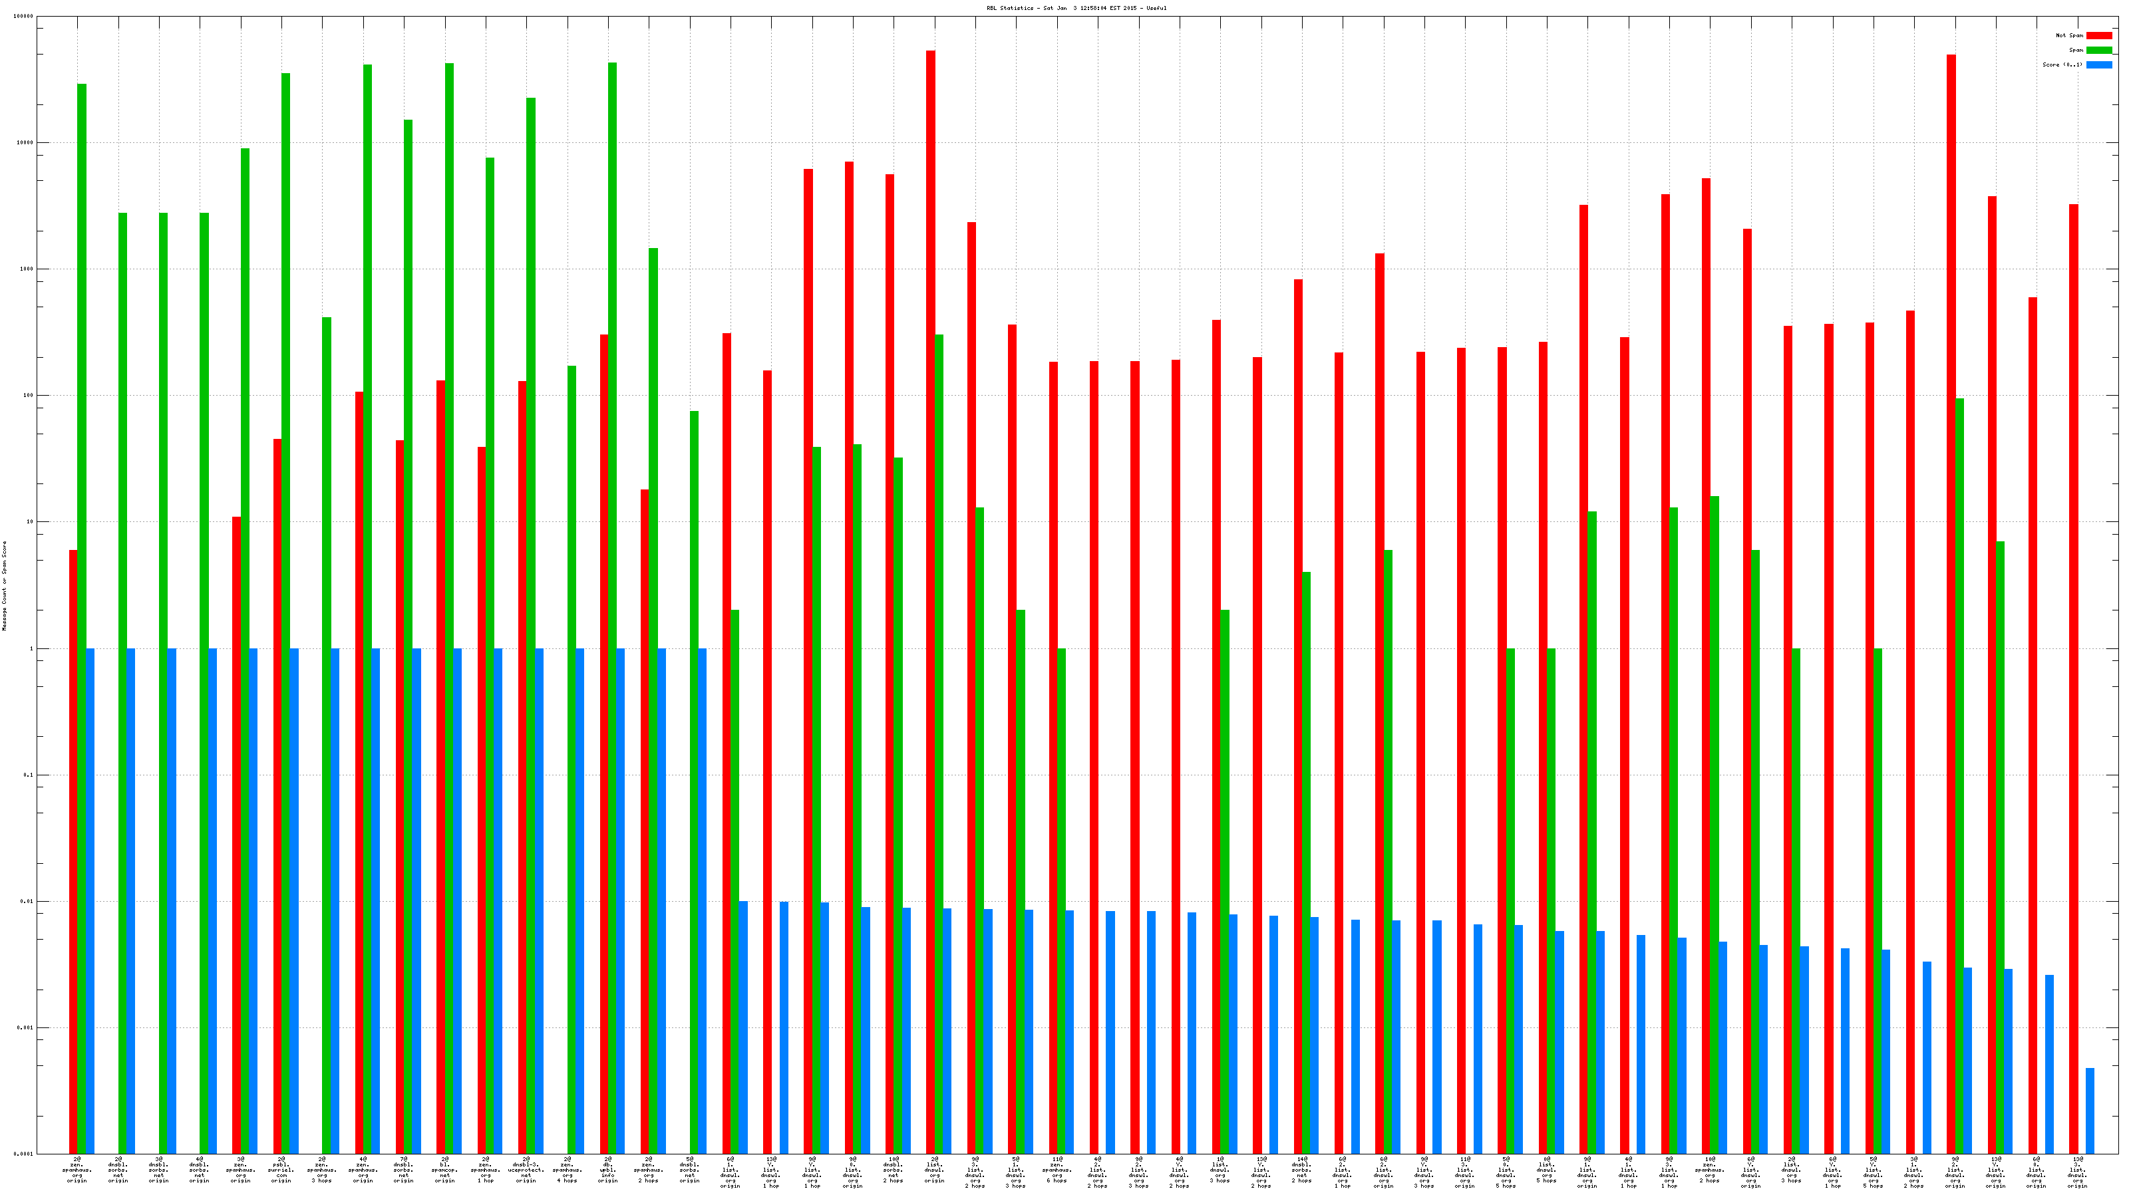Click the red Not Spam legend swatch
2129x1197 pixels.
pyautogui.click(x=2098, y=35)
